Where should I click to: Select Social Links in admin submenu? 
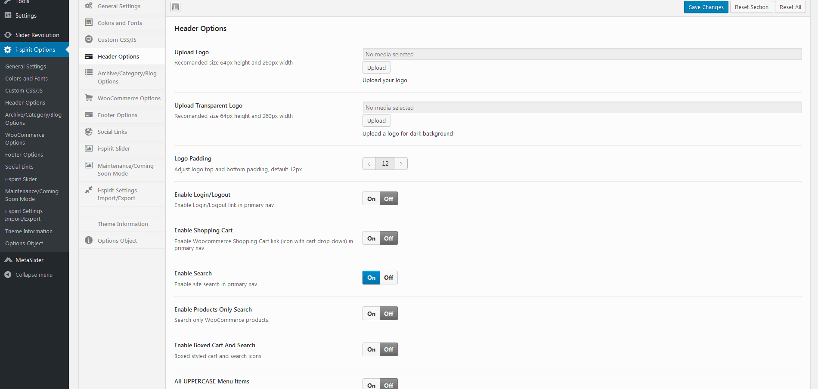19,167
